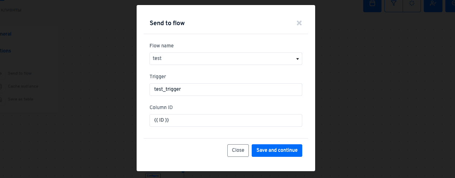The width and height of the screenshot is (455, 178).
Task: Focus the Trigger input with test_trigger
Action: click(226, 89)
